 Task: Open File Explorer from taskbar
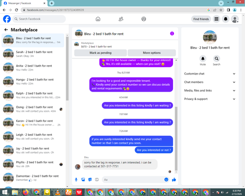point(15,192)
